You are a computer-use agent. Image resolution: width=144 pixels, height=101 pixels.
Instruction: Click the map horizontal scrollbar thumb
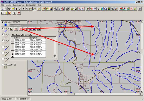tap(71, 94)
